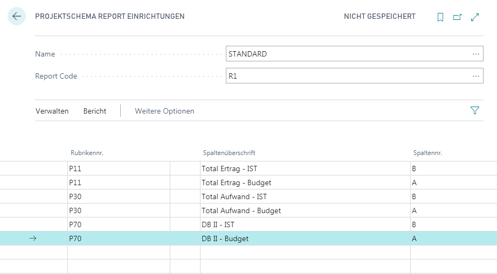The height and width of the screenshot is (274, 497).
Task: Open the Bericht menu
Action: pos(95,111)
